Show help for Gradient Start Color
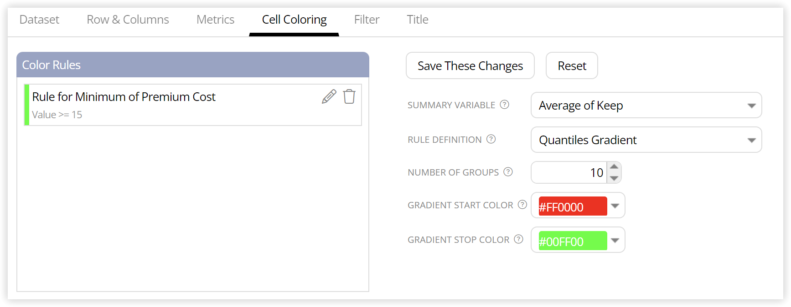This screenshot has height=307, width=791. [x=522, y=205]
